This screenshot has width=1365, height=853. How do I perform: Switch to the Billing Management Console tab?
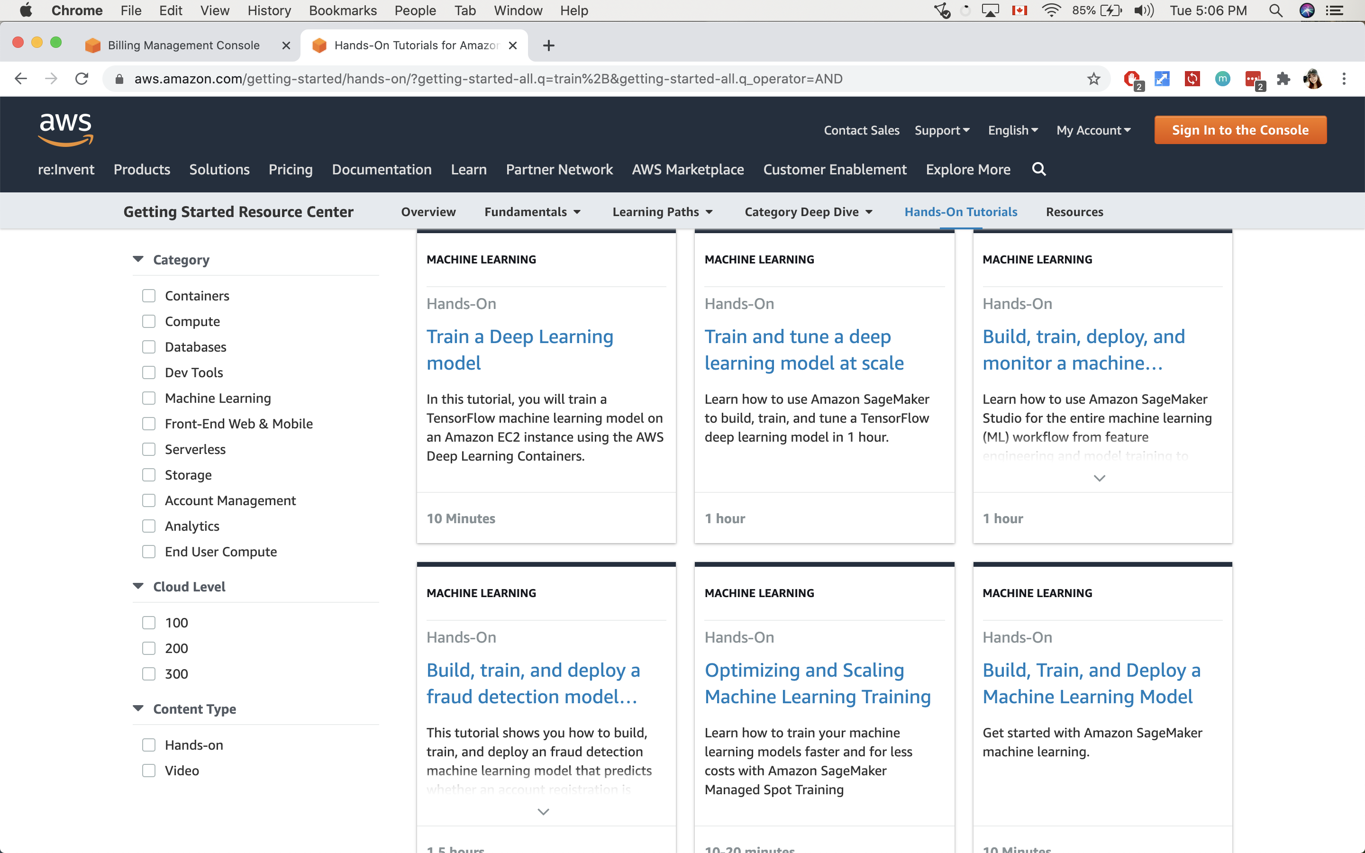[183, 45]
